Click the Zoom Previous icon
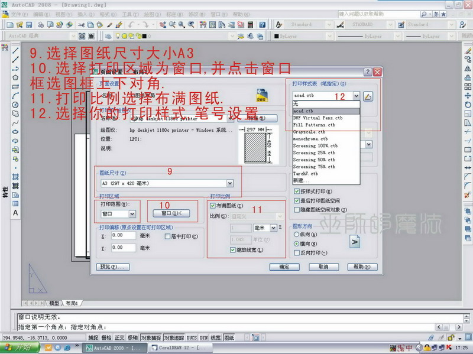Image resolution: width=473 pixels, height=354 pixels. pyautogui.click(x=191, y=25)
